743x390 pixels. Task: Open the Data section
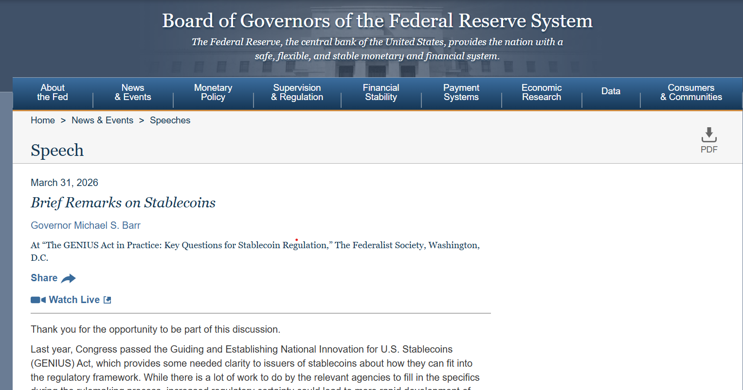click(611, 91)
